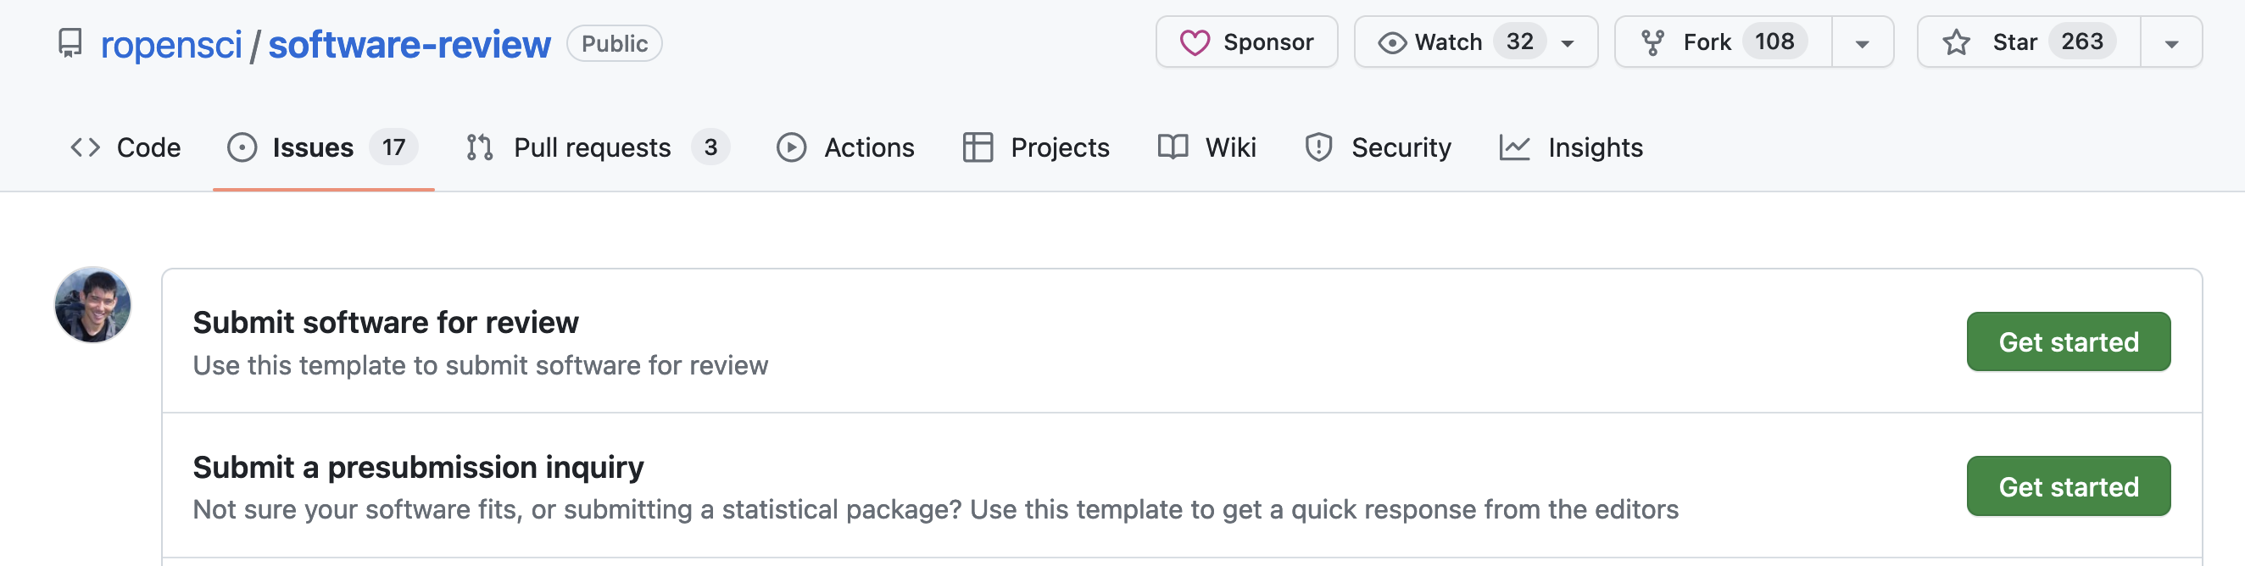This screenshot has width=2245, height=566.
Task: Expand the Watch notifications dropdown arrow
Action: click(1568, 42)
